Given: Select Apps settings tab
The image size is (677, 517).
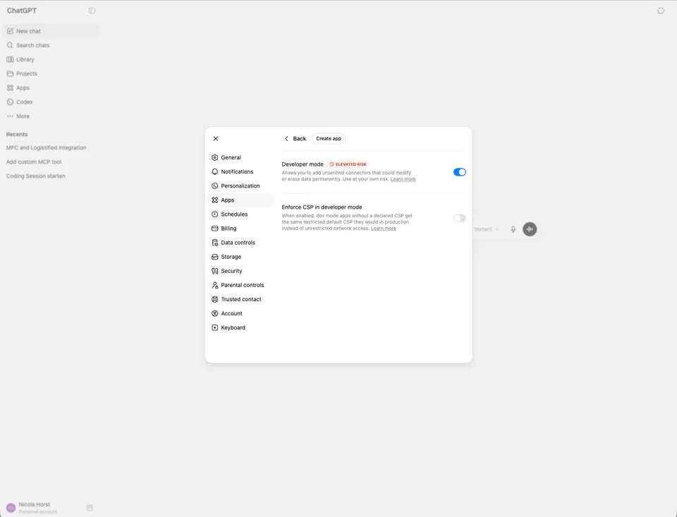Looking at the screenshot, I should click(240, 200).
